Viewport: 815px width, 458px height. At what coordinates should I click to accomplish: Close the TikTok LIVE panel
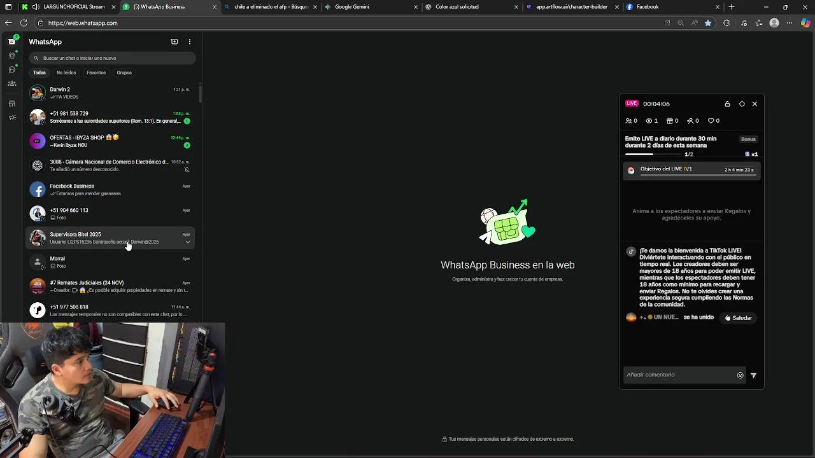coord(755,104)
